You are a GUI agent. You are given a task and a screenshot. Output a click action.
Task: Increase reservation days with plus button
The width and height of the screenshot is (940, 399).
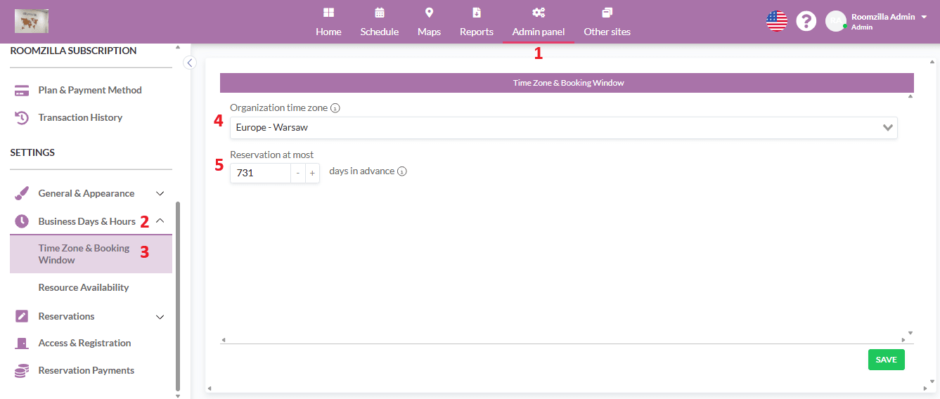312,173
